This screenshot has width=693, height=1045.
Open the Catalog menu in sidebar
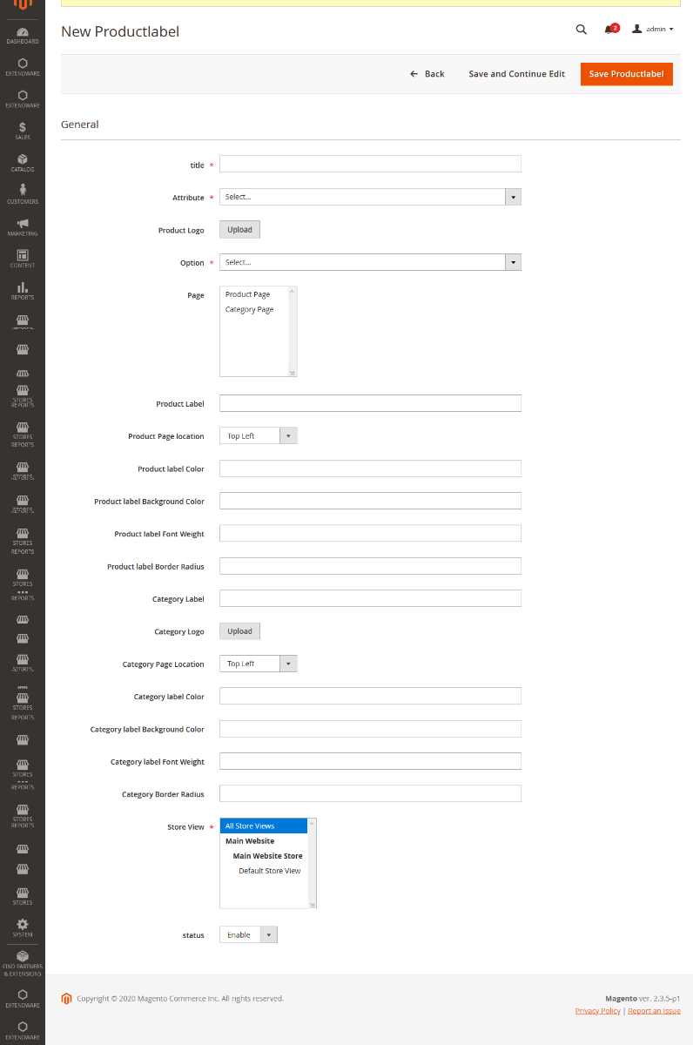pyautogui.click(x=23, y=163)
